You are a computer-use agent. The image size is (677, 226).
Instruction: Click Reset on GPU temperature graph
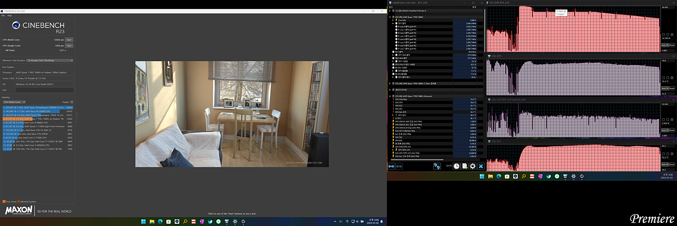[672, 164]
